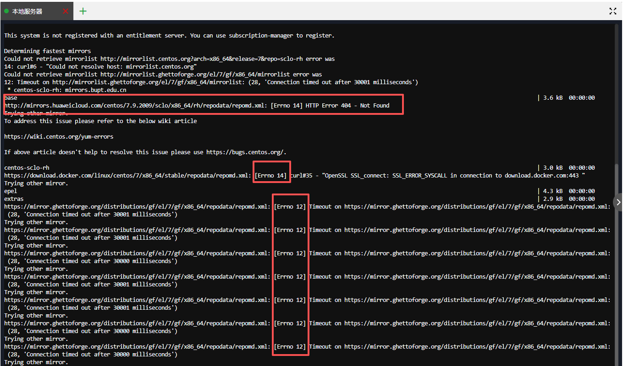Screen dimensions: 623x366
Task: Open the new tab plus control
Action: [83, 11]
